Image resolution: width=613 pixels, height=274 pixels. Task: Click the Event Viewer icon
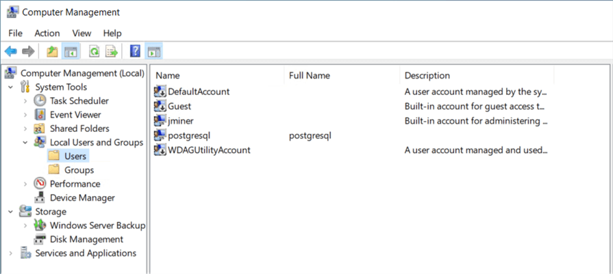40,115
